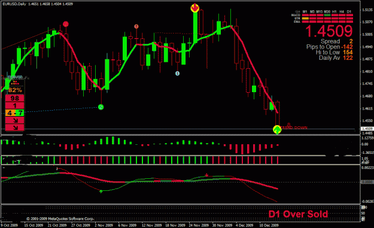Click the Pips to Open value -142

tap(347, 47)
